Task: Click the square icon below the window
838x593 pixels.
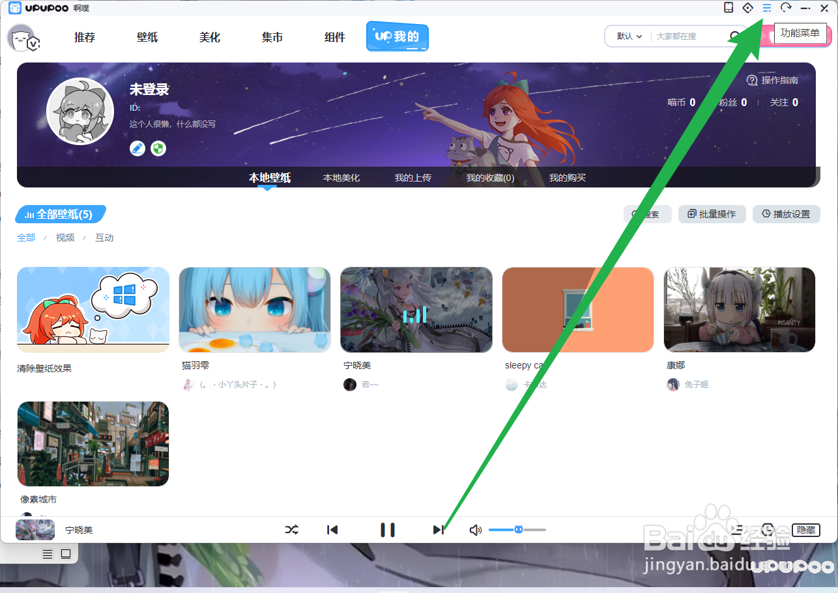Action: tap(66, 554)
